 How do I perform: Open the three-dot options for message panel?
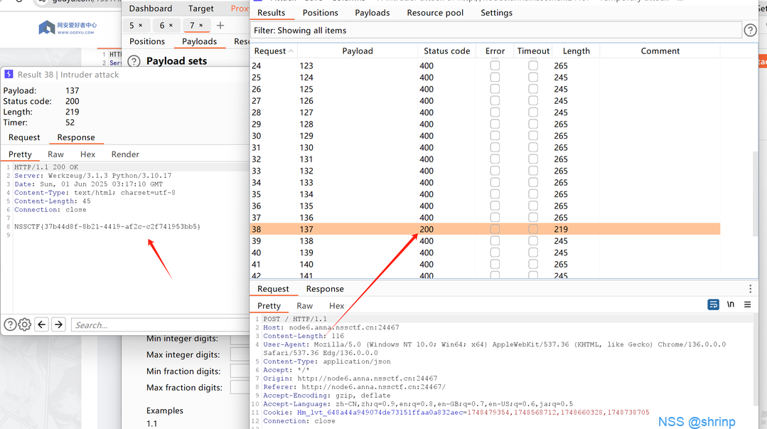[x=751, y=288]
